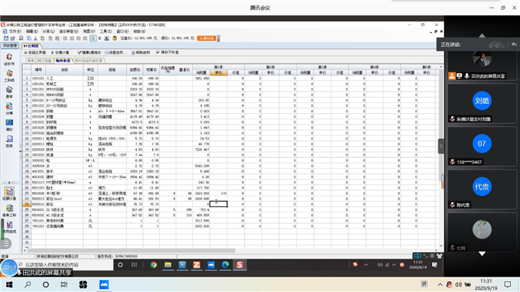Viewport: 520px width, 292px height.
Task: Click the 名称 column header
Action: (64, 70)
